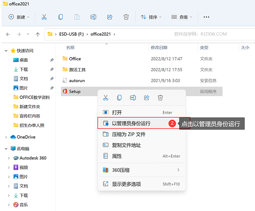Choose 显示更多选项 menu entry
Screen dimensions: 255x211
tap(142, 184)
